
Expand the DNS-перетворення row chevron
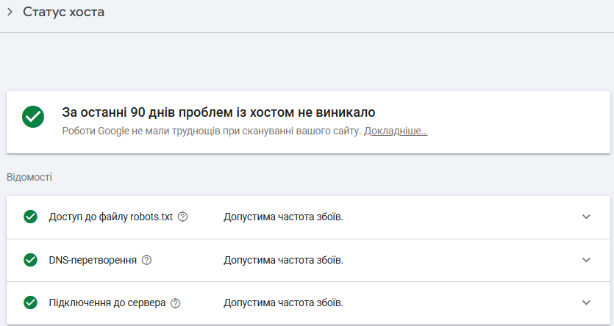pos(586,260)
